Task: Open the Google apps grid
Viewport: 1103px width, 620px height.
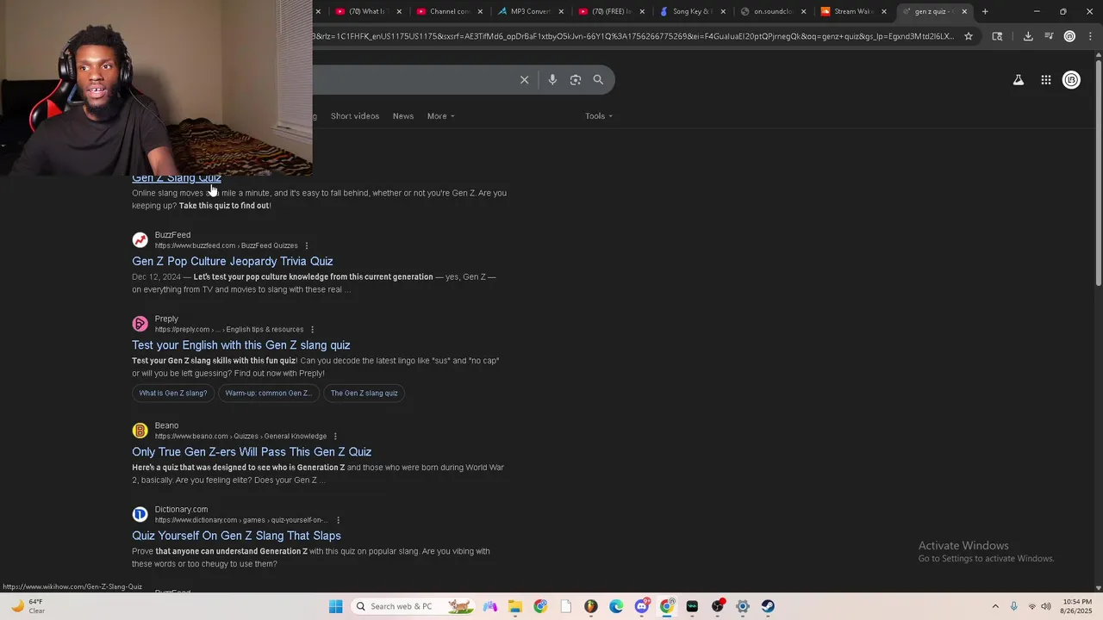Action: click(1046, 80)
